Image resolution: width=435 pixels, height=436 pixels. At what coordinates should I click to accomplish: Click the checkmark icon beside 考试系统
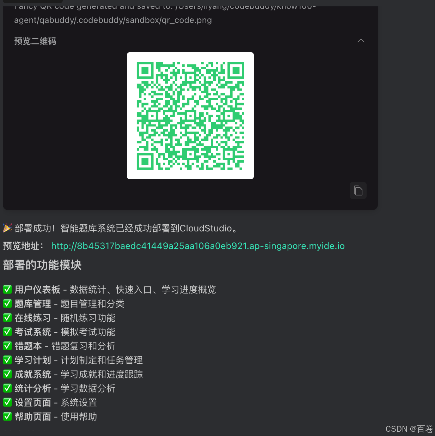coord(7,332)
